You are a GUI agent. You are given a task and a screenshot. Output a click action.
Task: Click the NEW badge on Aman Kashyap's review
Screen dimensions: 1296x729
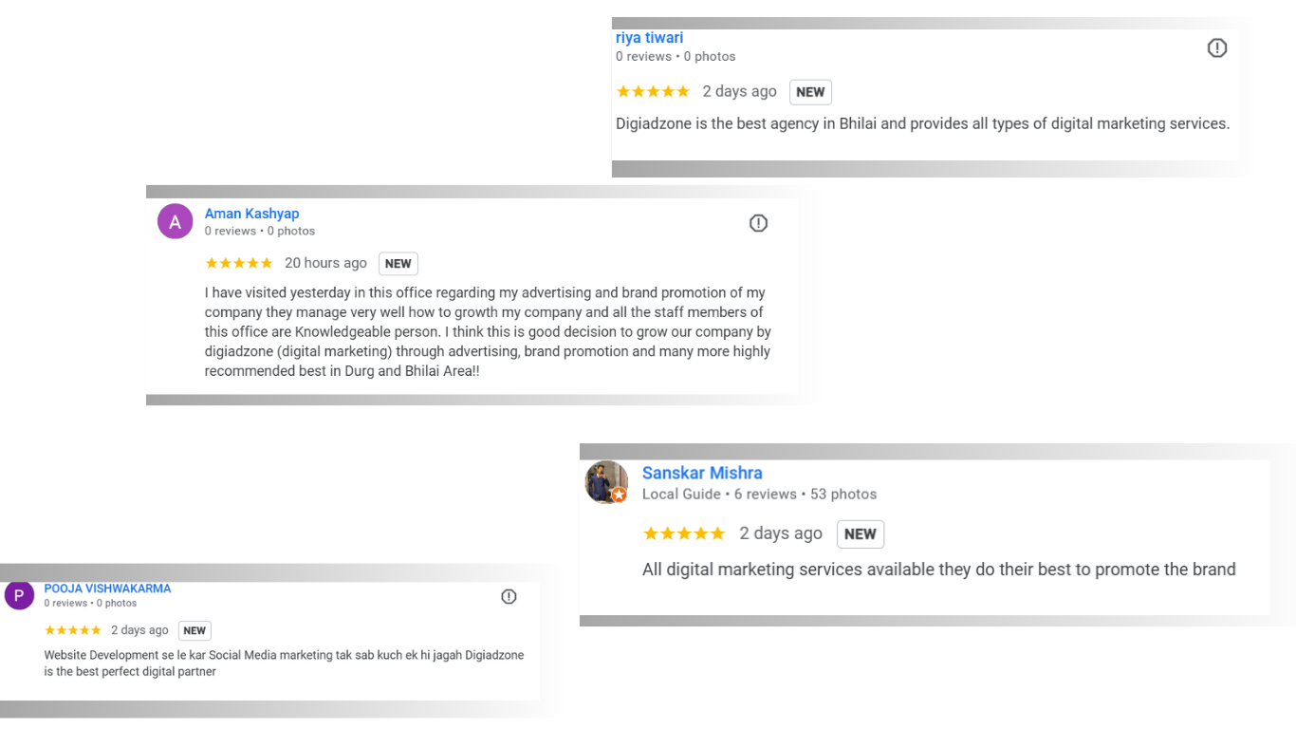tap(398, 264)
